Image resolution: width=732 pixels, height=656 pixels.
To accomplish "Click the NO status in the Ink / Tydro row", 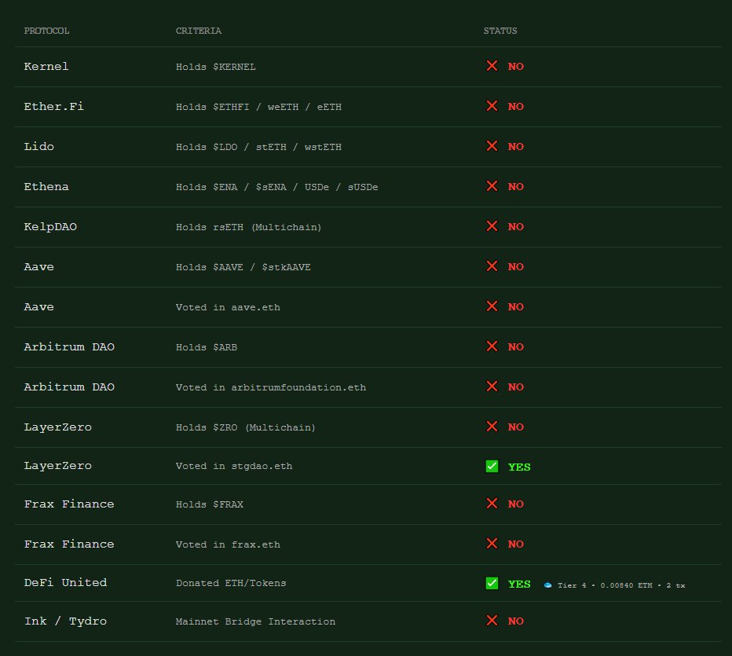I will point(516,621).
